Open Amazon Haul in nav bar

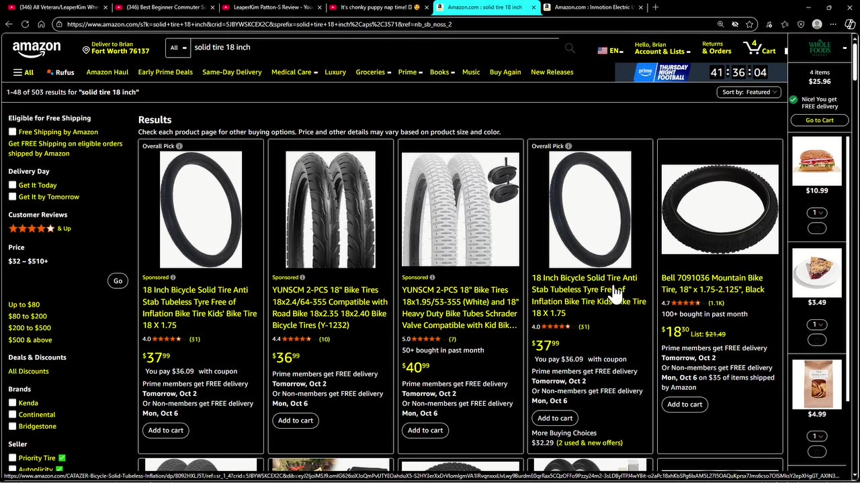point(107,72)
